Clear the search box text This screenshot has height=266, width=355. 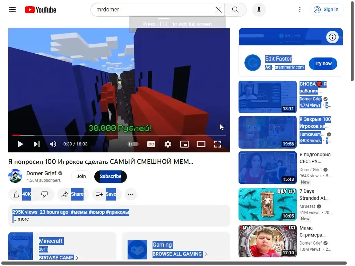[218, 9]
